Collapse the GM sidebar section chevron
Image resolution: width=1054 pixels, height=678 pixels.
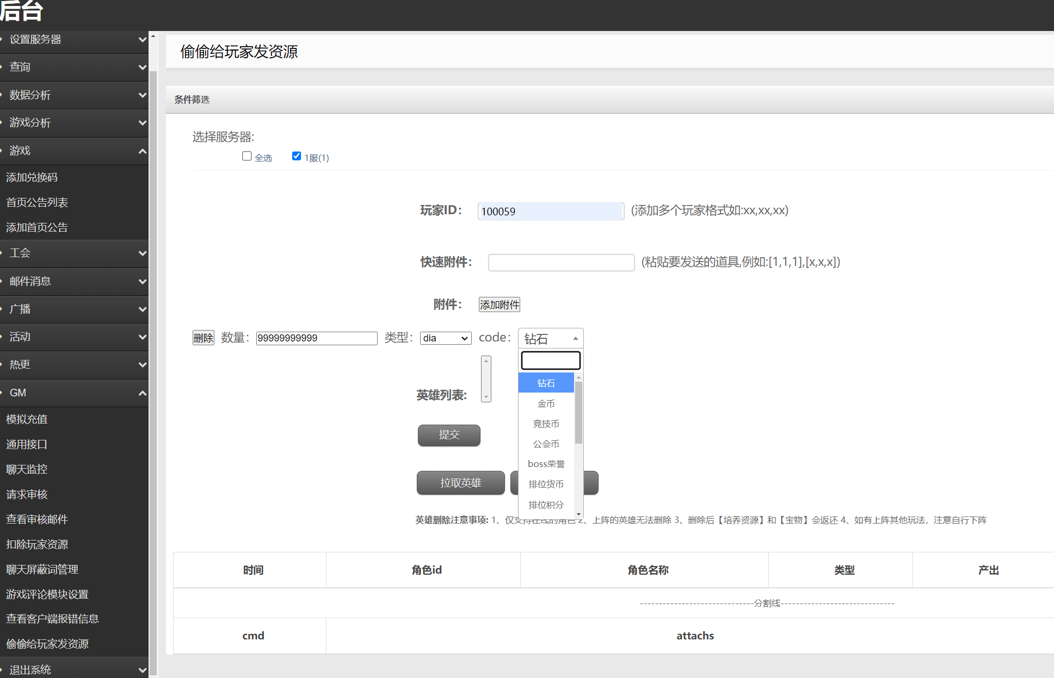[142, 393]
